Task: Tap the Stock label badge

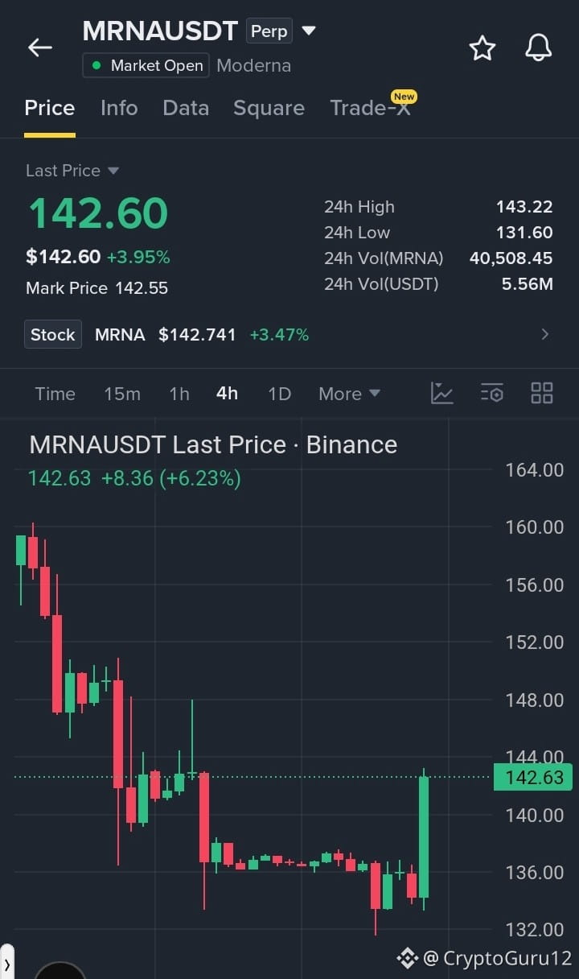Action: (x=53, y=335)
